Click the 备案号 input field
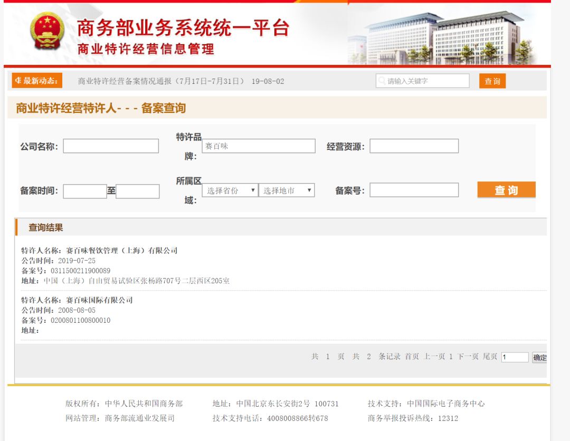 tap(414, 190)
